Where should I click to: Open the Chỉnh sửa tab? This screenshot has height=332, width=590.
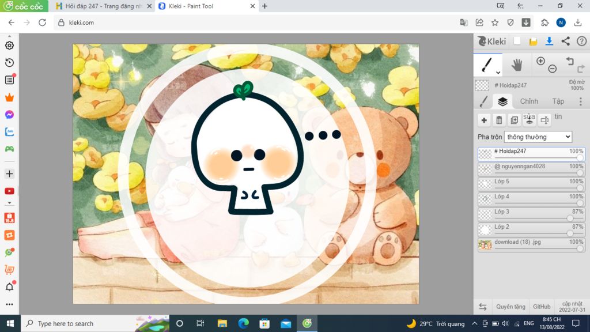pos(529,101)
